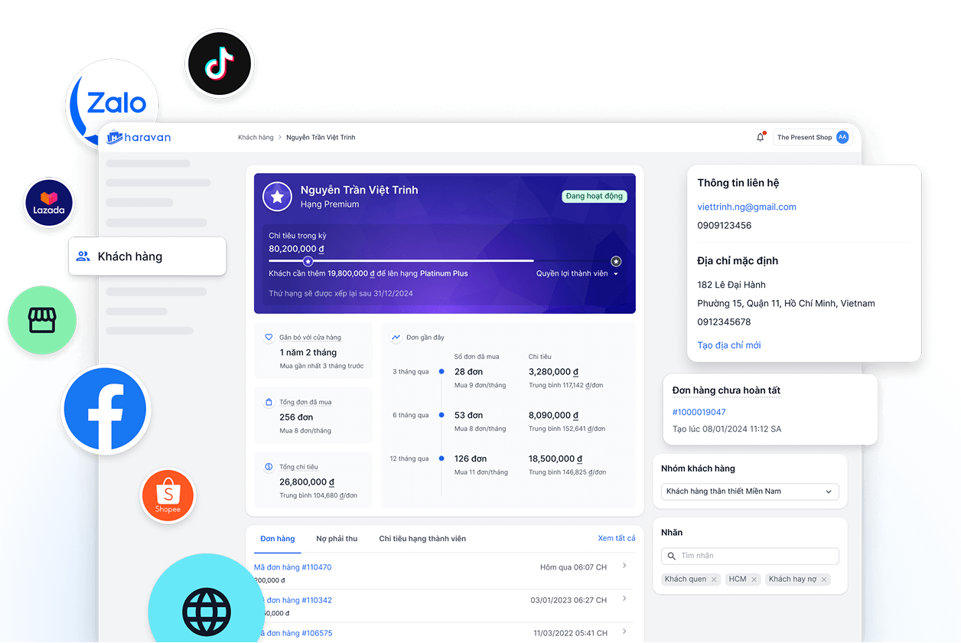Image resolution: width=961 pixels, height=643 pixels.
Task: Open the Lazada channel icon
Action: tap(49, 203)
